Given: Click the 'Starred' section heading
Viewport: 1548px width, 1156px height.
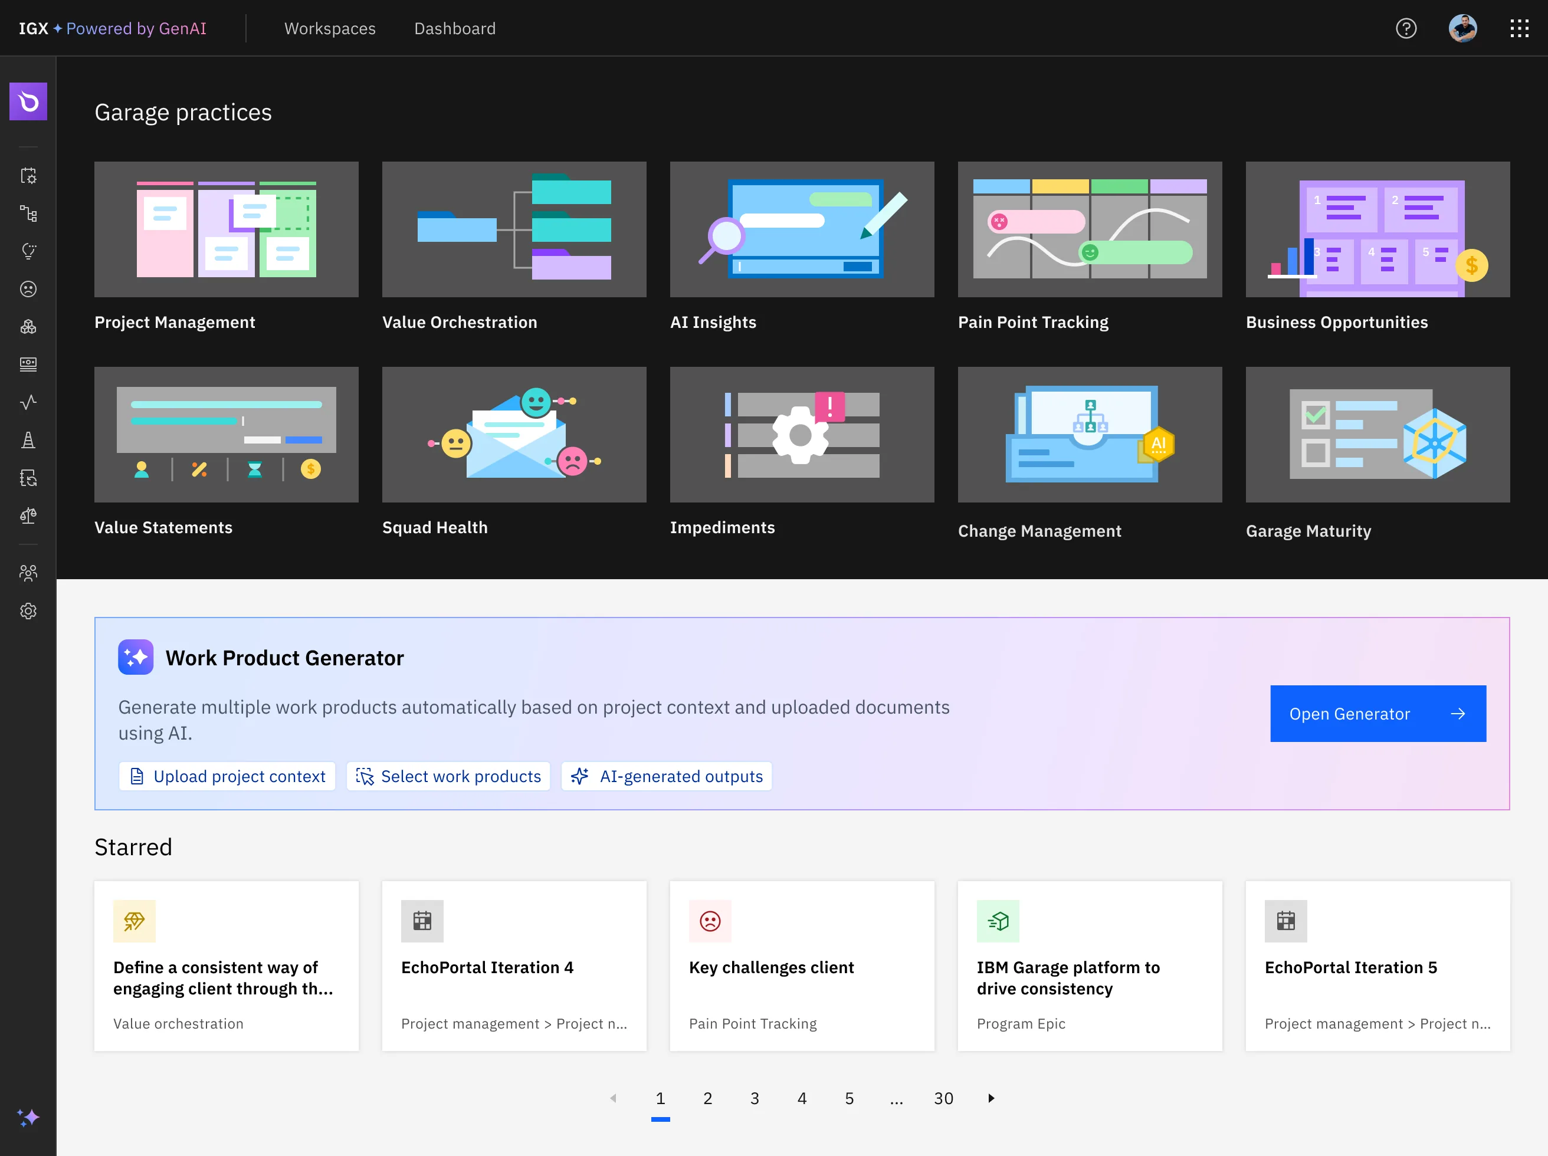Looking at the screenshot, I should tap(133, 847).
